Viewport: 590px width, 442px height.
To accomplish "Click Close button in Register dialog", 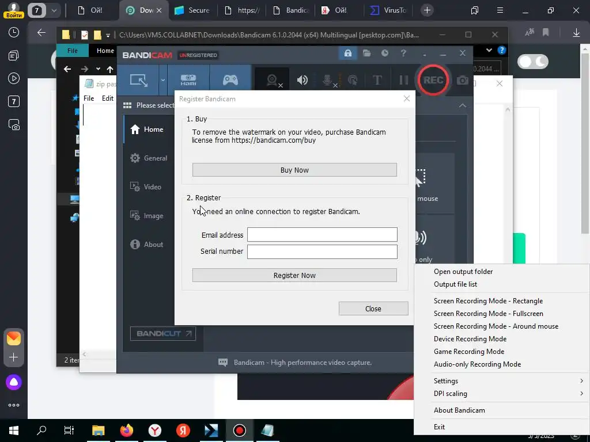I will point(373,308).
